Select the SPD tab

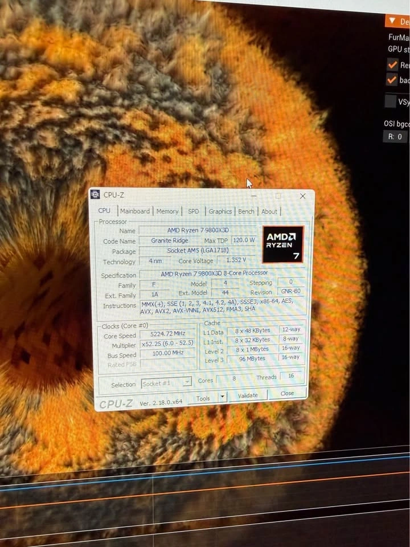coord(194,211)
